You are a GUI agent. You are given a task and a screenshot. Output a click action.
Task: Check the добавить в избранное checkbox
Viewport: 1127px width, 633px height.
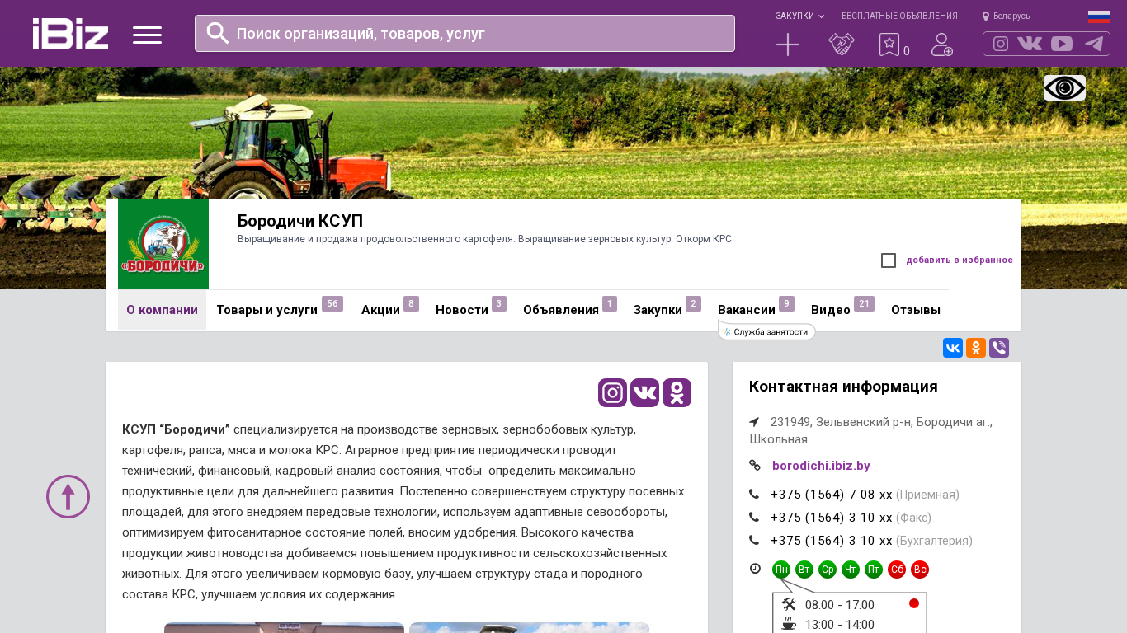889,260
